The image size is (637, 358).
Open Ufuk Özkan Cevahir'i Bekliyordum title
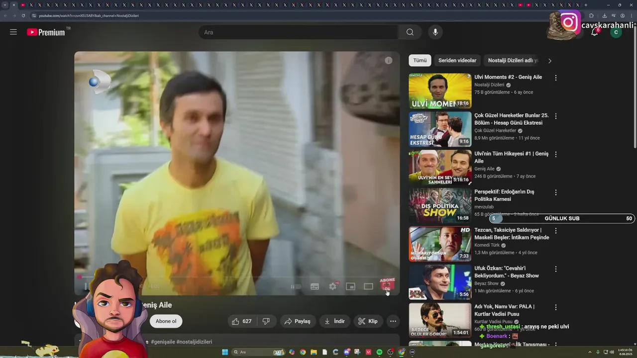click(507, 272)
